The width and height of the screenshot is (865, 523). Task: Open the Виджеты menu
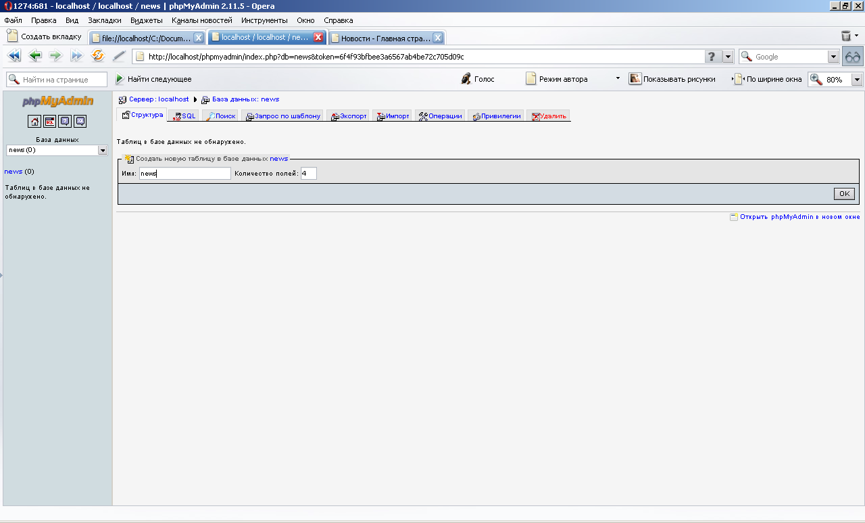coord(147,20)
